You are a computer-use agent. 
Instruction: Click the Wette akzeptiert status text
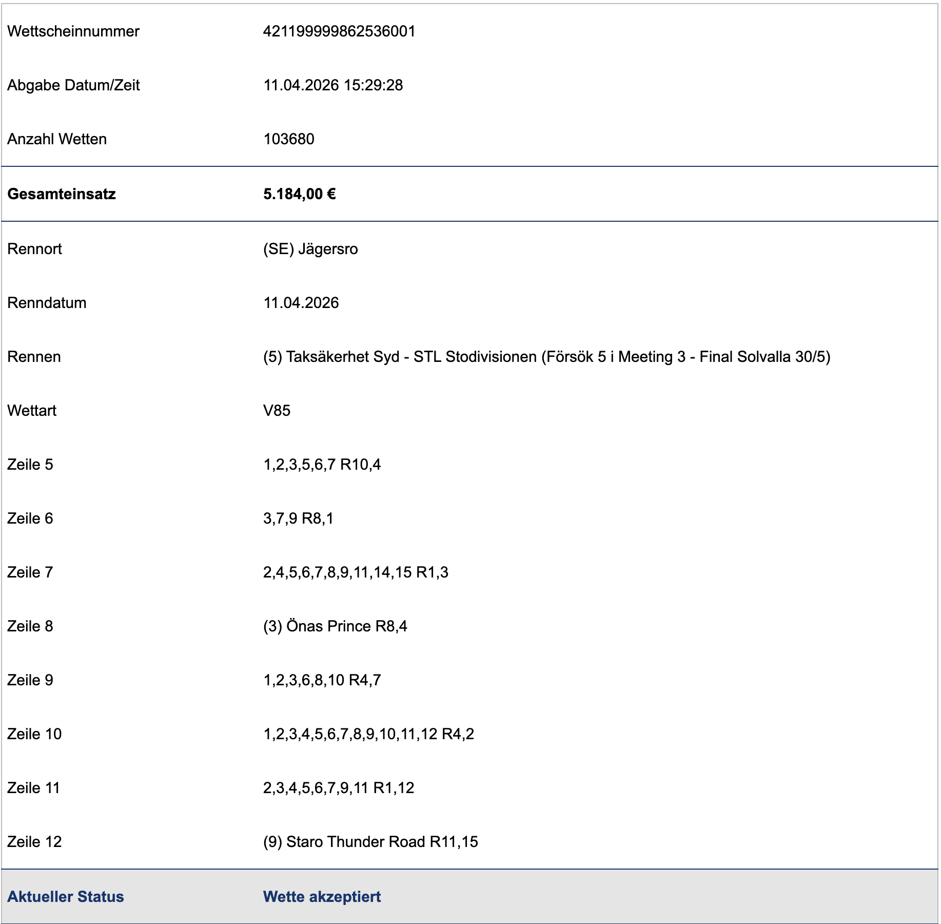(x=322, y=897)
